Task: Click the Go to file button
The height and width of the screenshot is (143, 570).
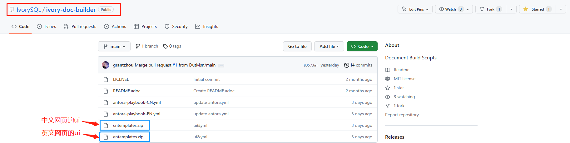Action: coord(297,46)
